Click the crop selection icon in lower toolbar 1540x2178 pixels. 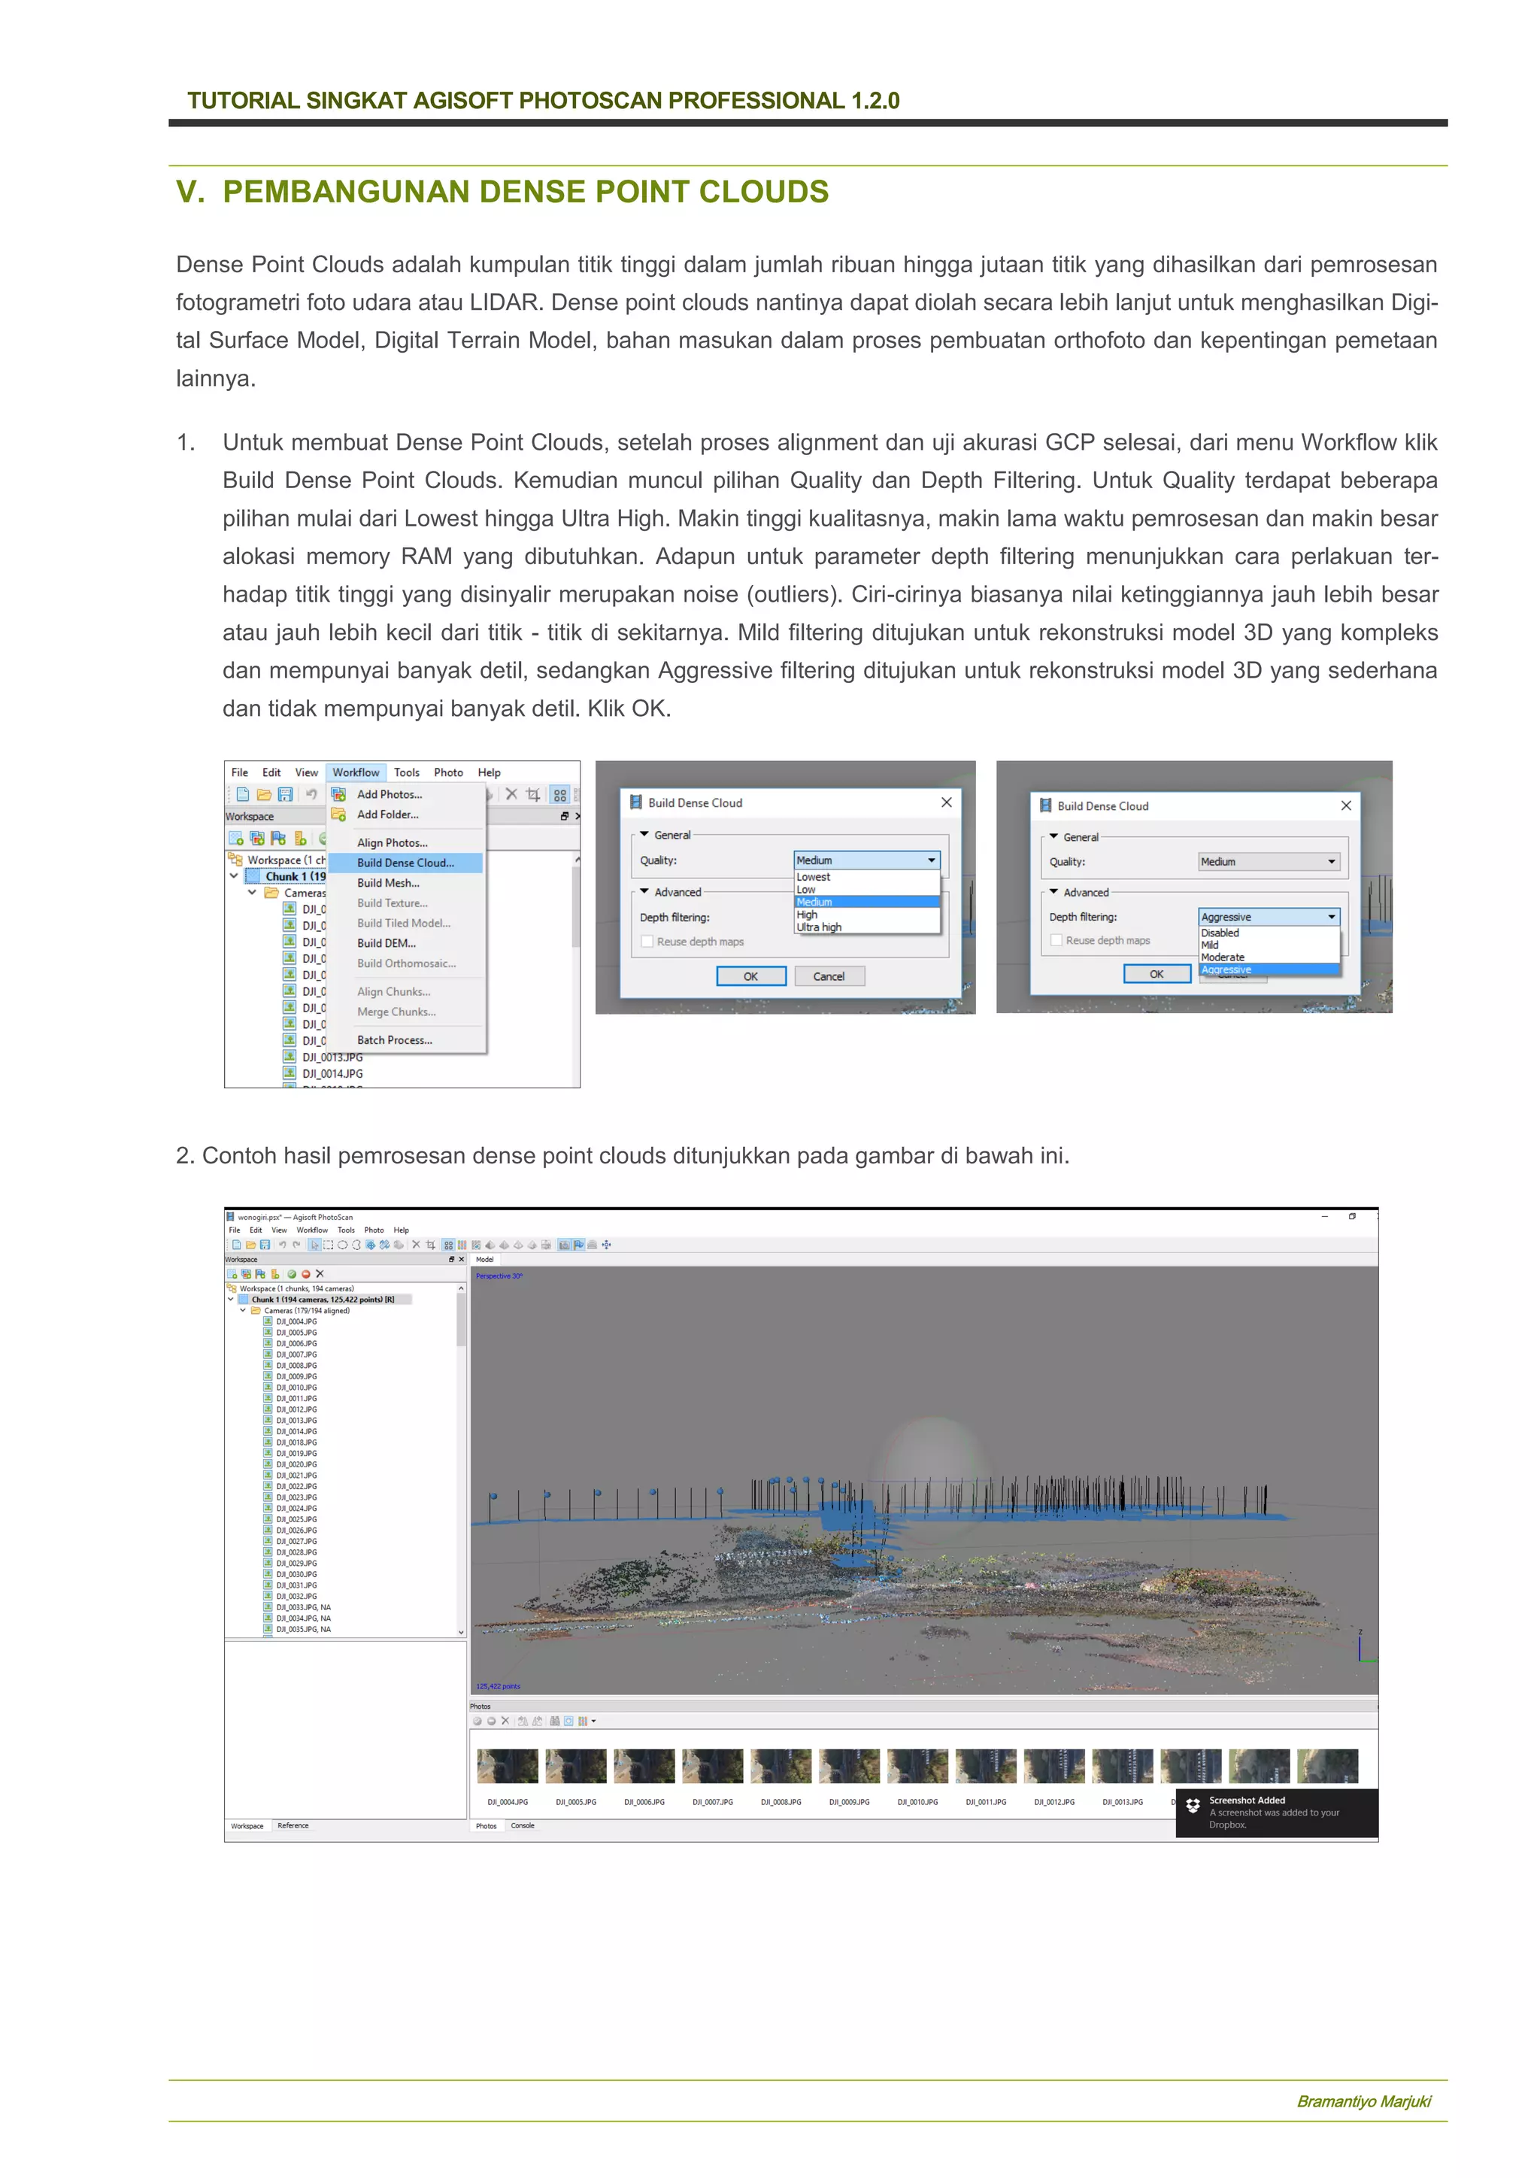(431, 1245)
